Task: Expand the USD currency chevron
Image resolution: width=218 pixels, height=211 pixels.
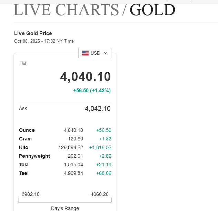Action: 106,53
